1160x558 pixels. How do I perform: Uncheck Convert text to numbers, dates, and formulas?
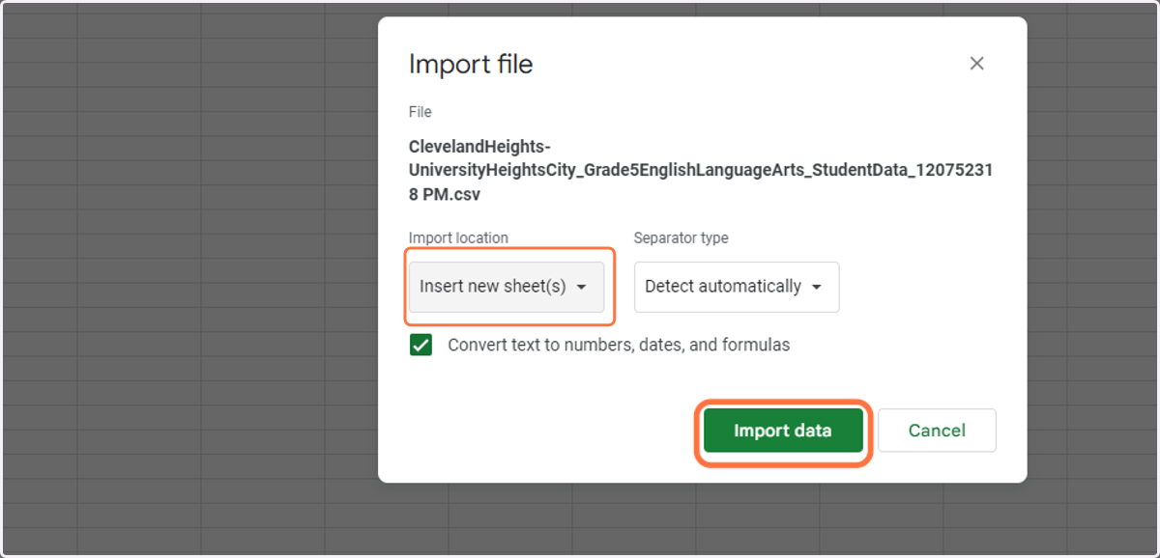click(420, 345)
